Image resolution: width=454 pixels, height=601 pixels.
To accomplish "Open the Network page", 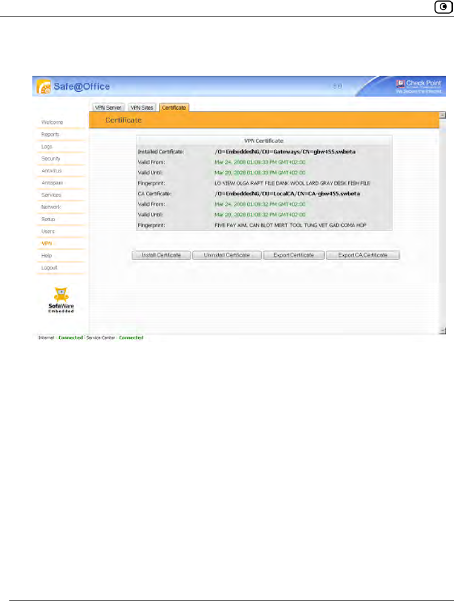I will point(51,207).
